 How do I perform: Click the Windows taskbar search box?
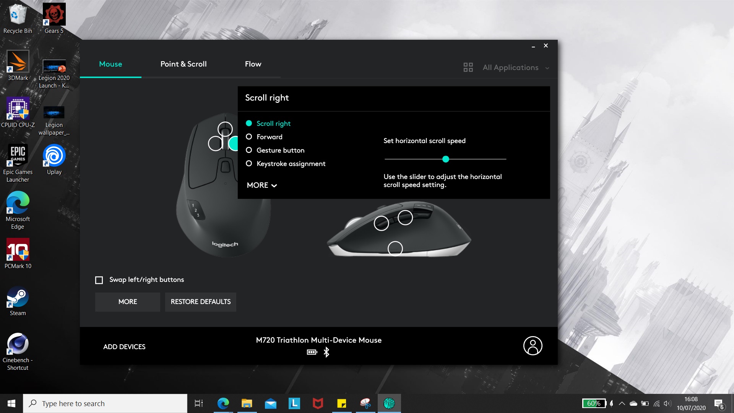[105, 403]
